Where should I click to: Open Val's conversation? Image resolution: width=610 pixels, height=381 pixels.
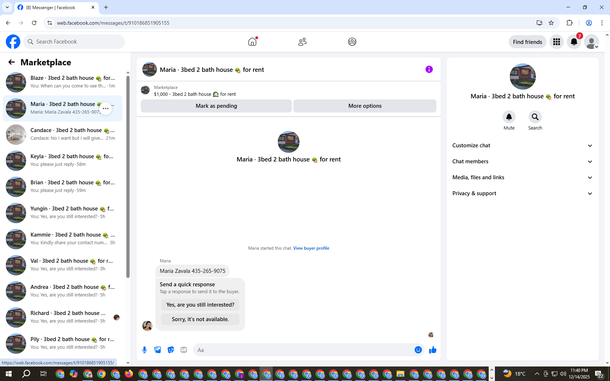(x=62, y=265)
